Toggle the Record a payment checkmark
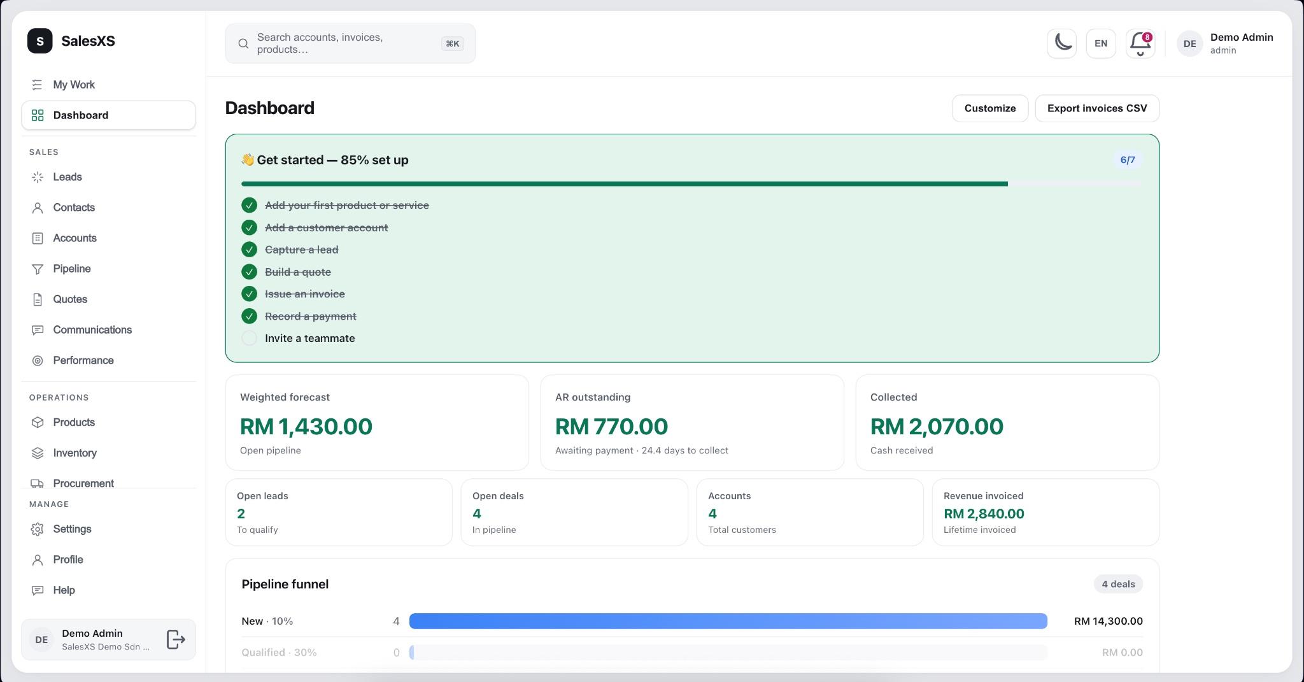 pyautogui.click(x=249, y=316)
